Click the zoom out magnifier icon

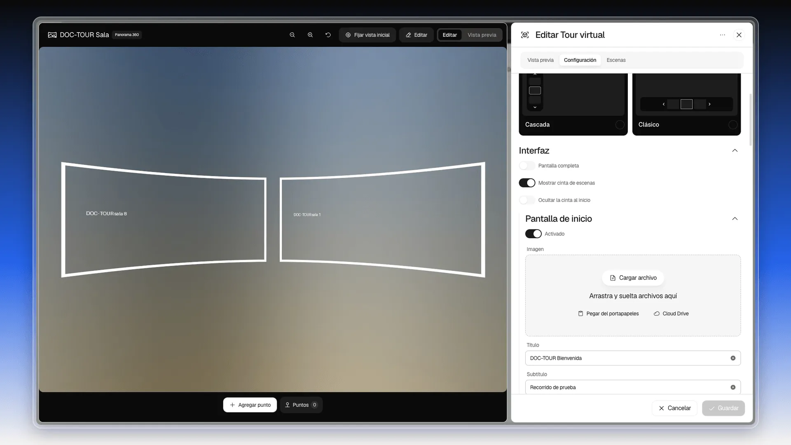[x=292, y=35]
